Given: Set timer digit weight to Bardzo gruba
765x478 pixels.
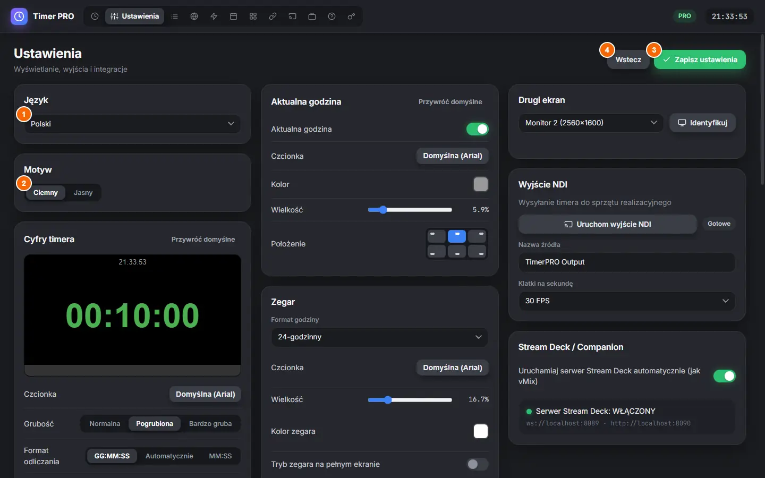Looking at the screenshot, I should pyautogui.click(x=210, y=424).
